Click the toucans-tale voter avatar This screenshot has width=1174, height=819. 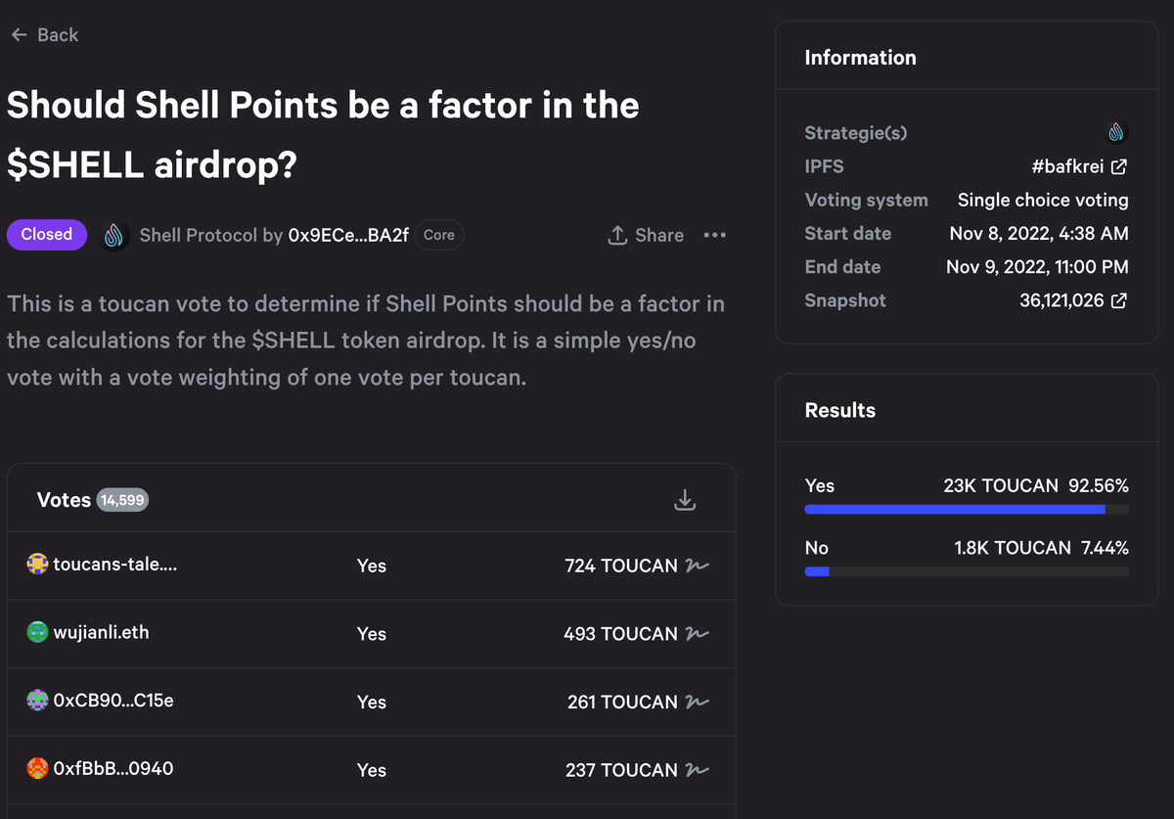pos(37,565)
